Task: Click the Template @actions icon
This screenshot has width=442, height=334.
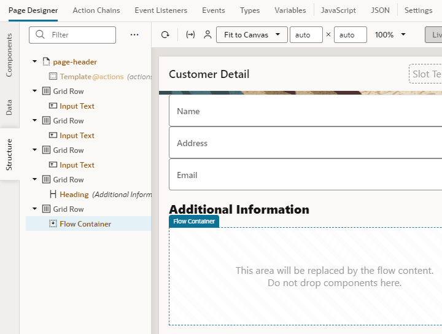Action: 53,77
